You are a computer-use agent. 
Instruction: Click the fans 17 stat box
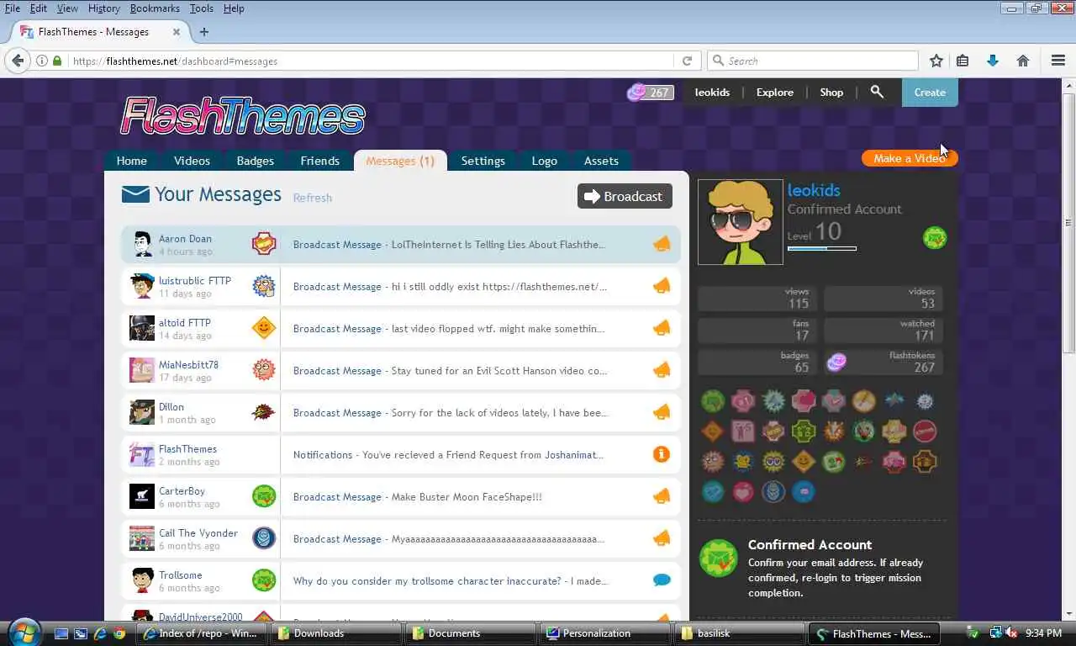758,330
